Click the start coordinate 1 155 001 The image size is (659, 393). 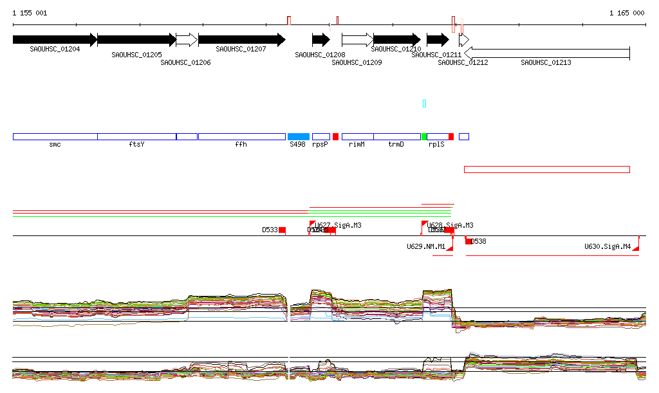pyautogui.click(x=30, y=13)
